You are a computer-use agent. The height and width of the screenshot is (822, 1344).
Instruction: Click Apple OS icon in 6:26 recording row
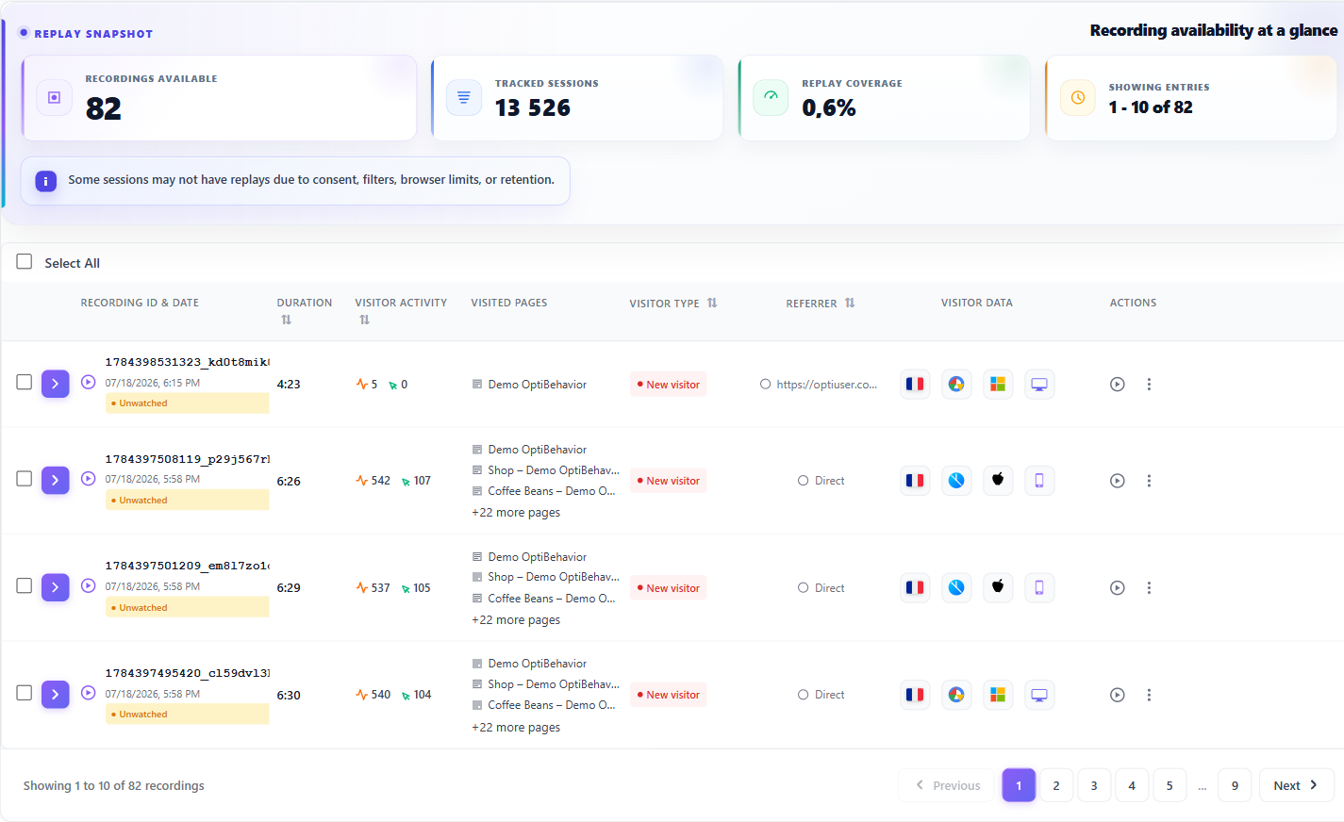[x=998, y=481]
